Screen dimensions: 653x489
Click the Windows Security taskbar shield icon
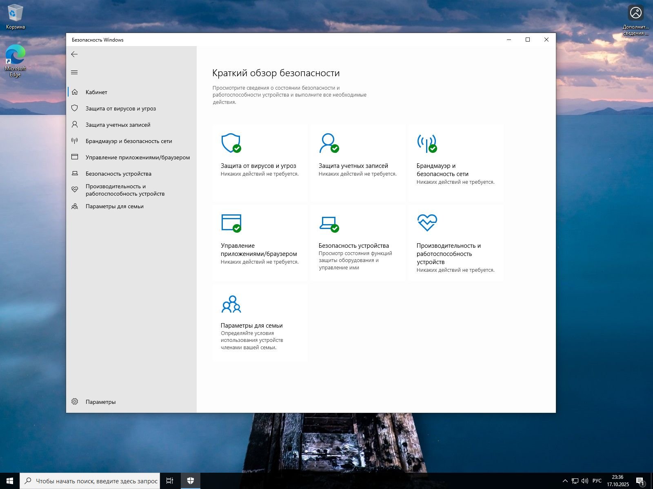(x=190, y=481)
